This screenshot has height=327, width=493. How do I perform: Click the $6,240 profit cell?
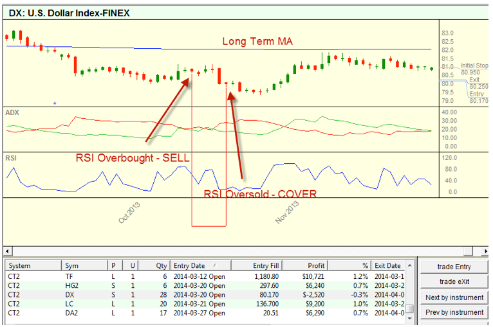pyautogui.click(x=315, y=286)
